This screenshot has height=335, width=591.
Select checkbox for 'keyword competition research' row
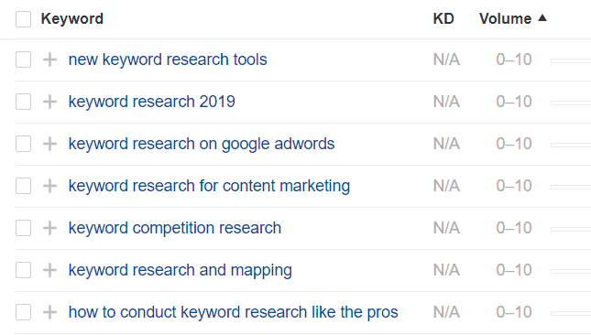click(24, 228)
